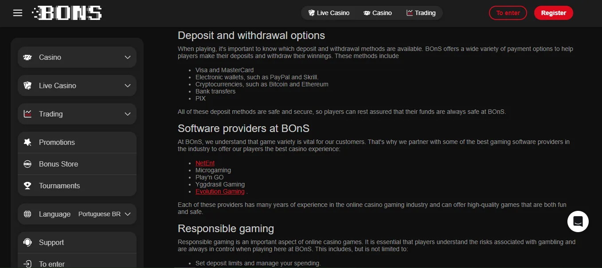Click the sidebar Live Casino cards icon
Image resolution: width=602 pixels, height=268 pixels.
click(x=27, y=85)
